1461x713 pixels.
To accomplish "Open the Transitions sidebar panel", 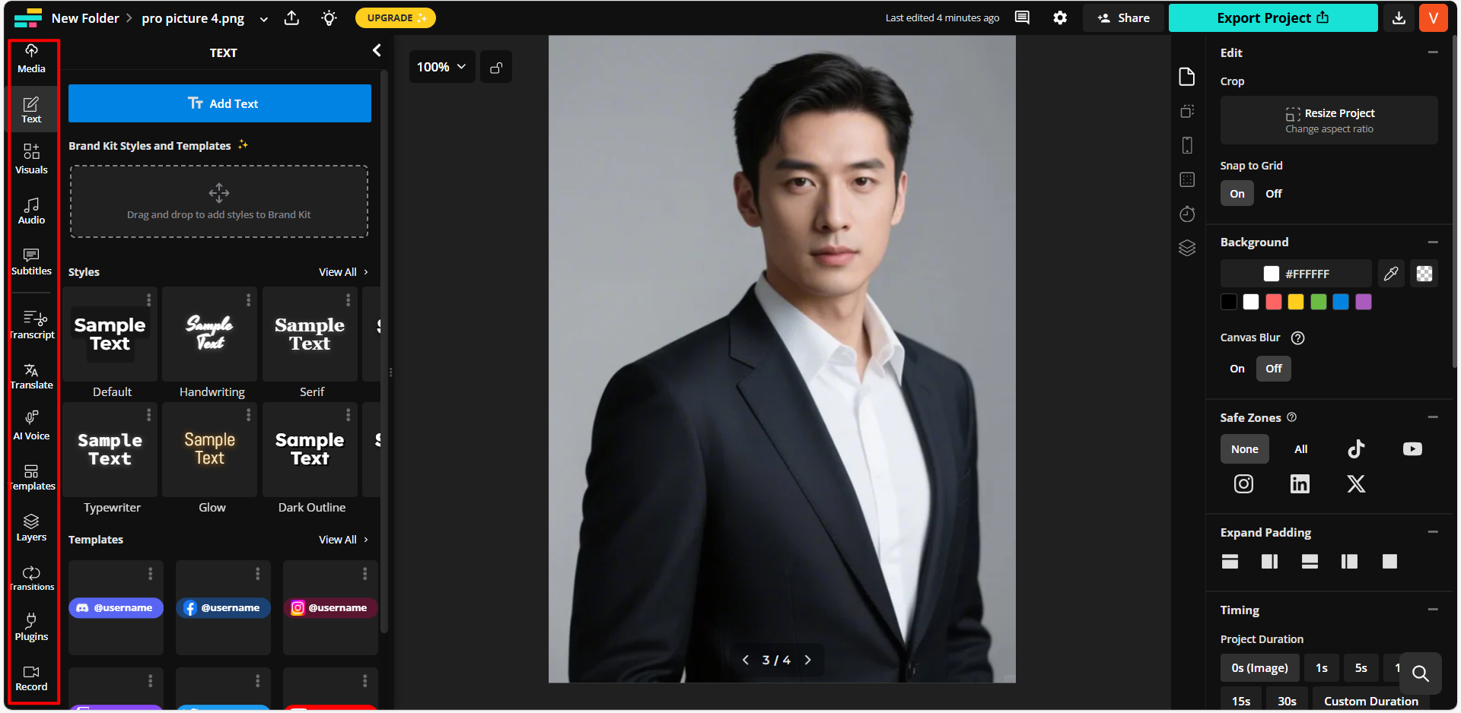I will click(x=31, y=578).
